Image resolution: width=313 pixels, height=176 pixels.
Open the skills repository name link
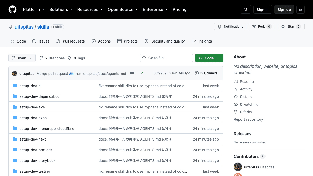tap(43, 27)
